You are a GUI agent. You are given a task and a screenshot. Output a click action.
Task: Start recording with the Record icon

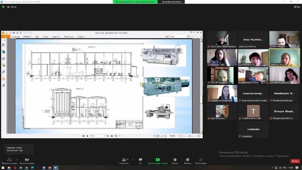(x=175, y=160)
